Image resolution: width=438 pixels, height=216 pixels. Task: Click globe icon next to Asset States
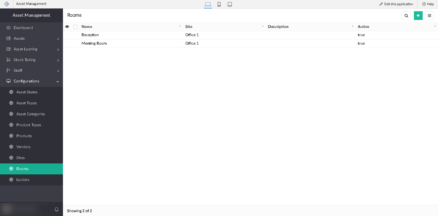(x=11, y=92)
